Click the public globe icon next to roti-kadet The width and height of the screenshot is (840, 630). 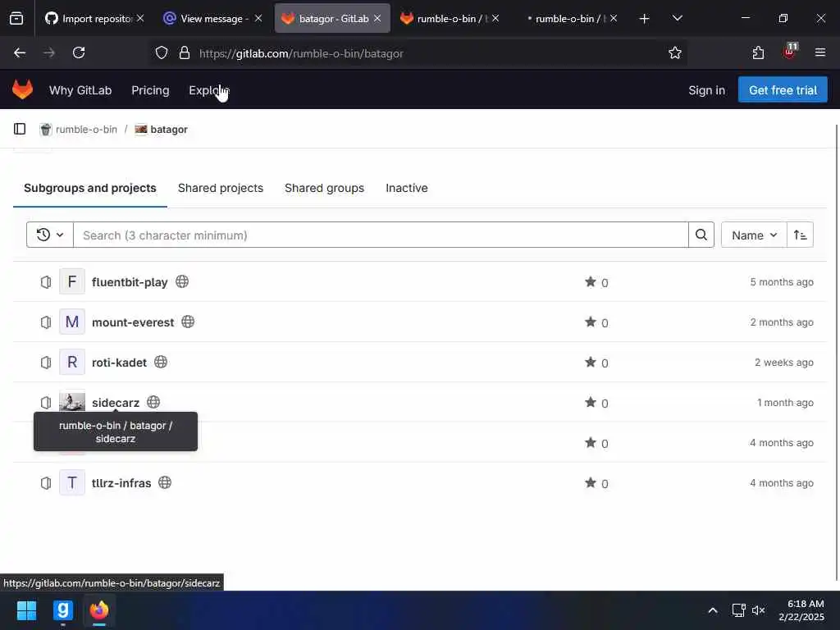click(161, 362)
